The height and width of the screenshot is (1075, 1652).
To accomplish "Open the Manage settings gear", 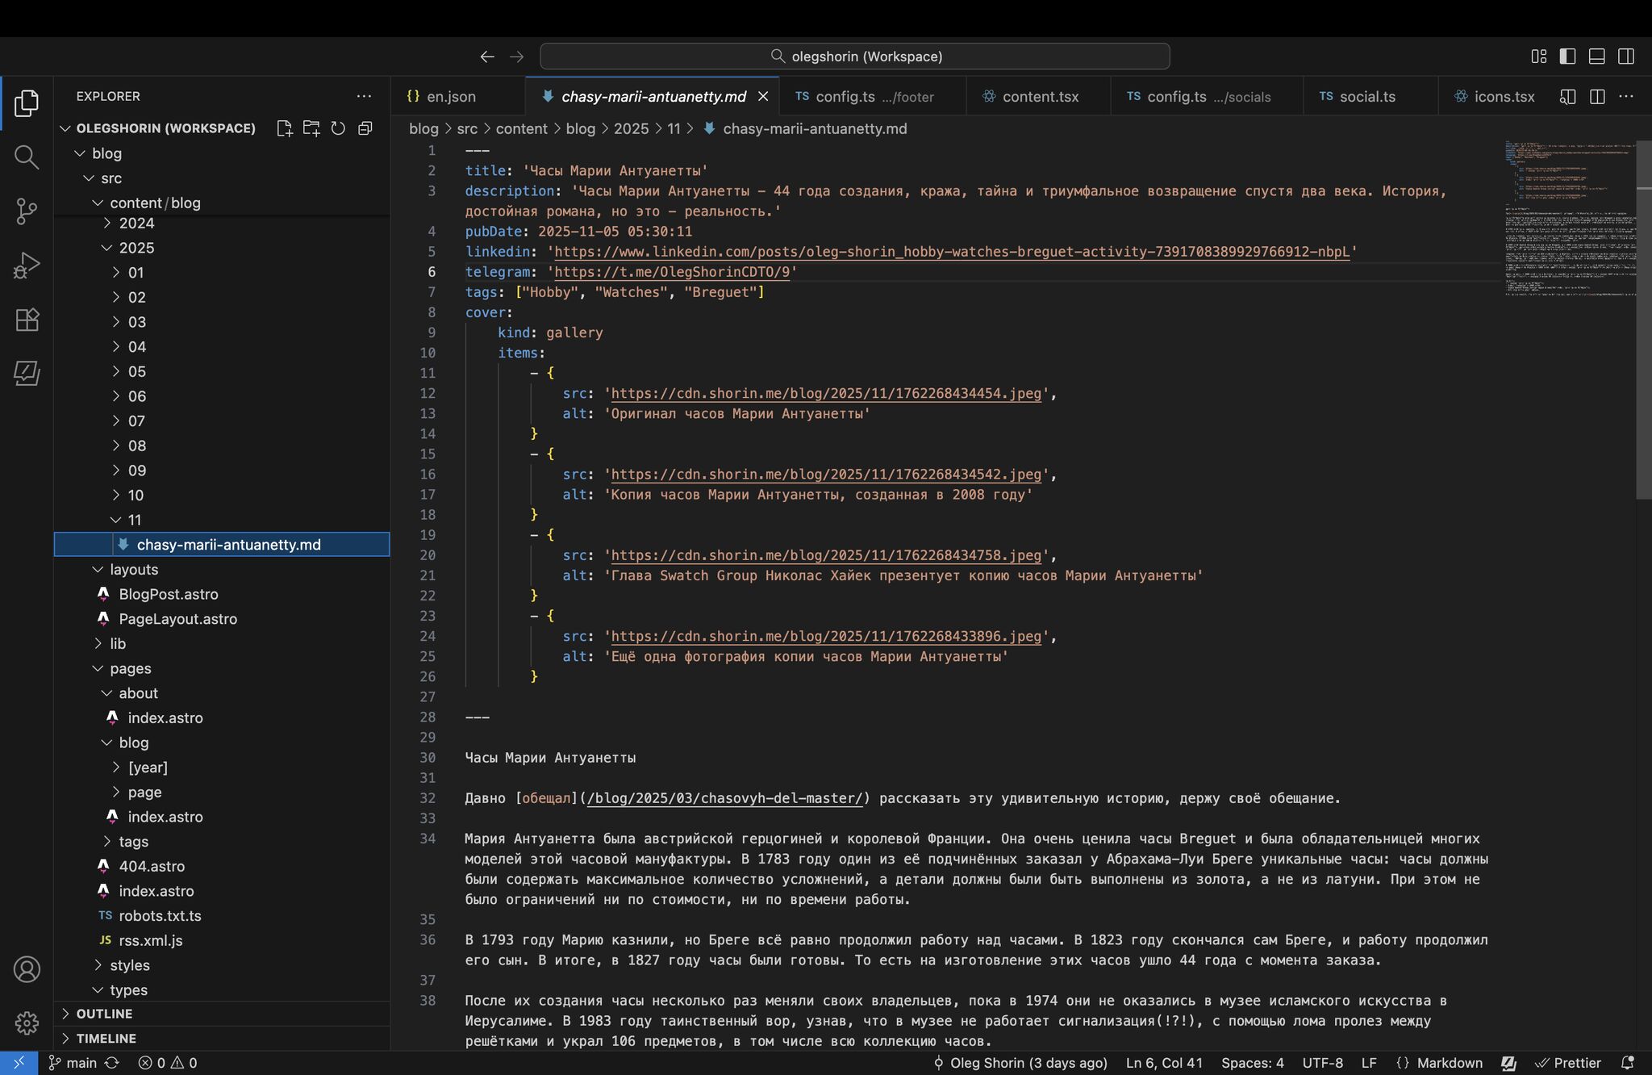I will [x=27, y=1023].
